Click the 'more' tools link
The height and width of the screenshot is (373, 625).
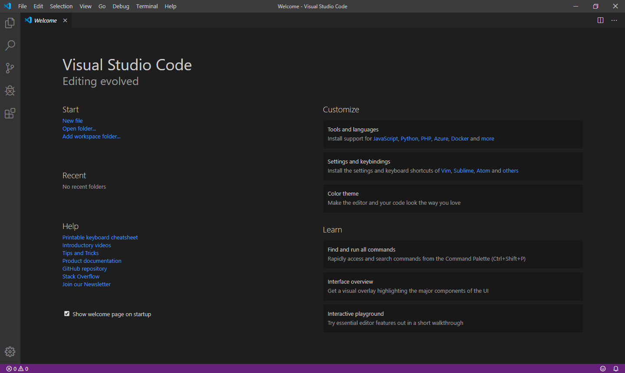(487, 138)
